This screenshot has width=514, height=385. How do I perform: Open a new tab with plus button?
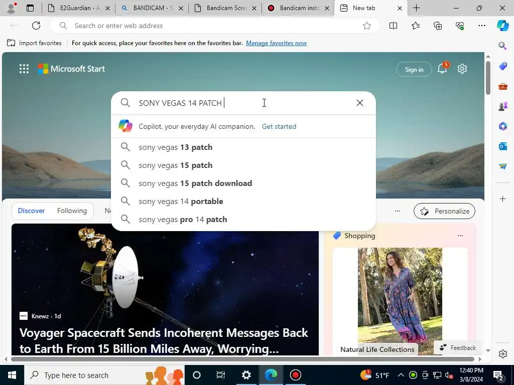click(x=416, y=8)
